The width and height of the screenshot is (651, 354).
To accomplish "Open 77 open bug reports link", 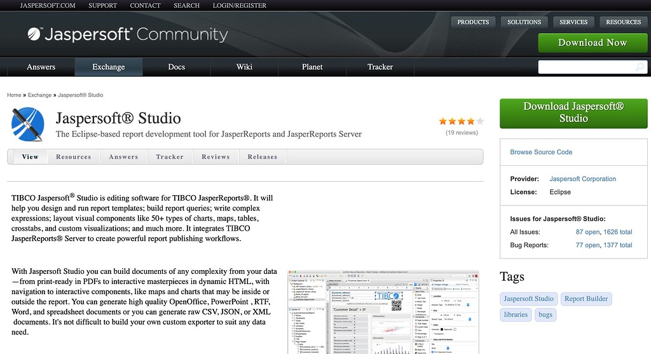I will pyautogui.click(x=587, y=245).
